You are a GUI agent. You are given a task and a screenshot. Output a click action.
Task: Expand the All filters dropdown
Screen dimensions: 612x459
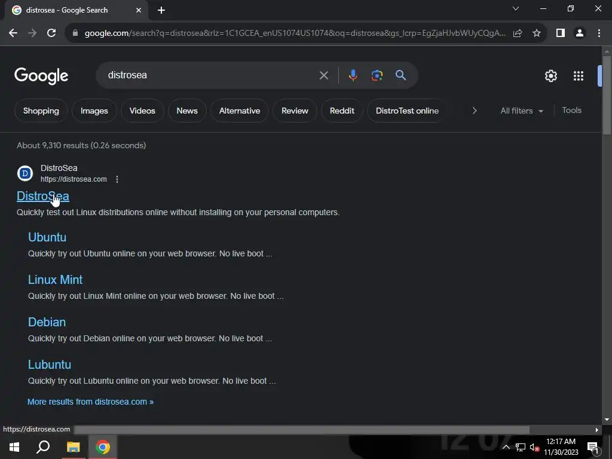coord(522,111)
